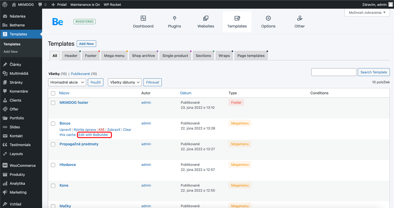Open Betheme Dashboard grid icon
Image resolution: width=394 pixels, height=208 pixels.
(143, 18)
